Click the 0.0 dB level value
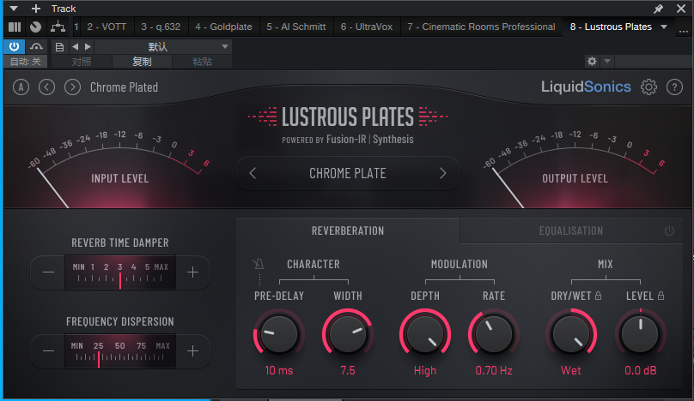Screen dimensions: 694x401 [641, 370]
